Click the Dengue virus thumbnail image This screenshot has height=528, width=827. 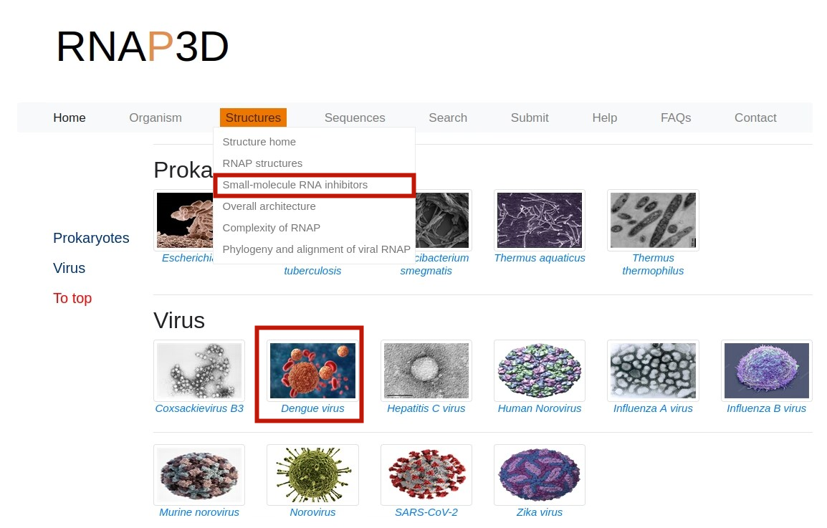pos(312,370)
